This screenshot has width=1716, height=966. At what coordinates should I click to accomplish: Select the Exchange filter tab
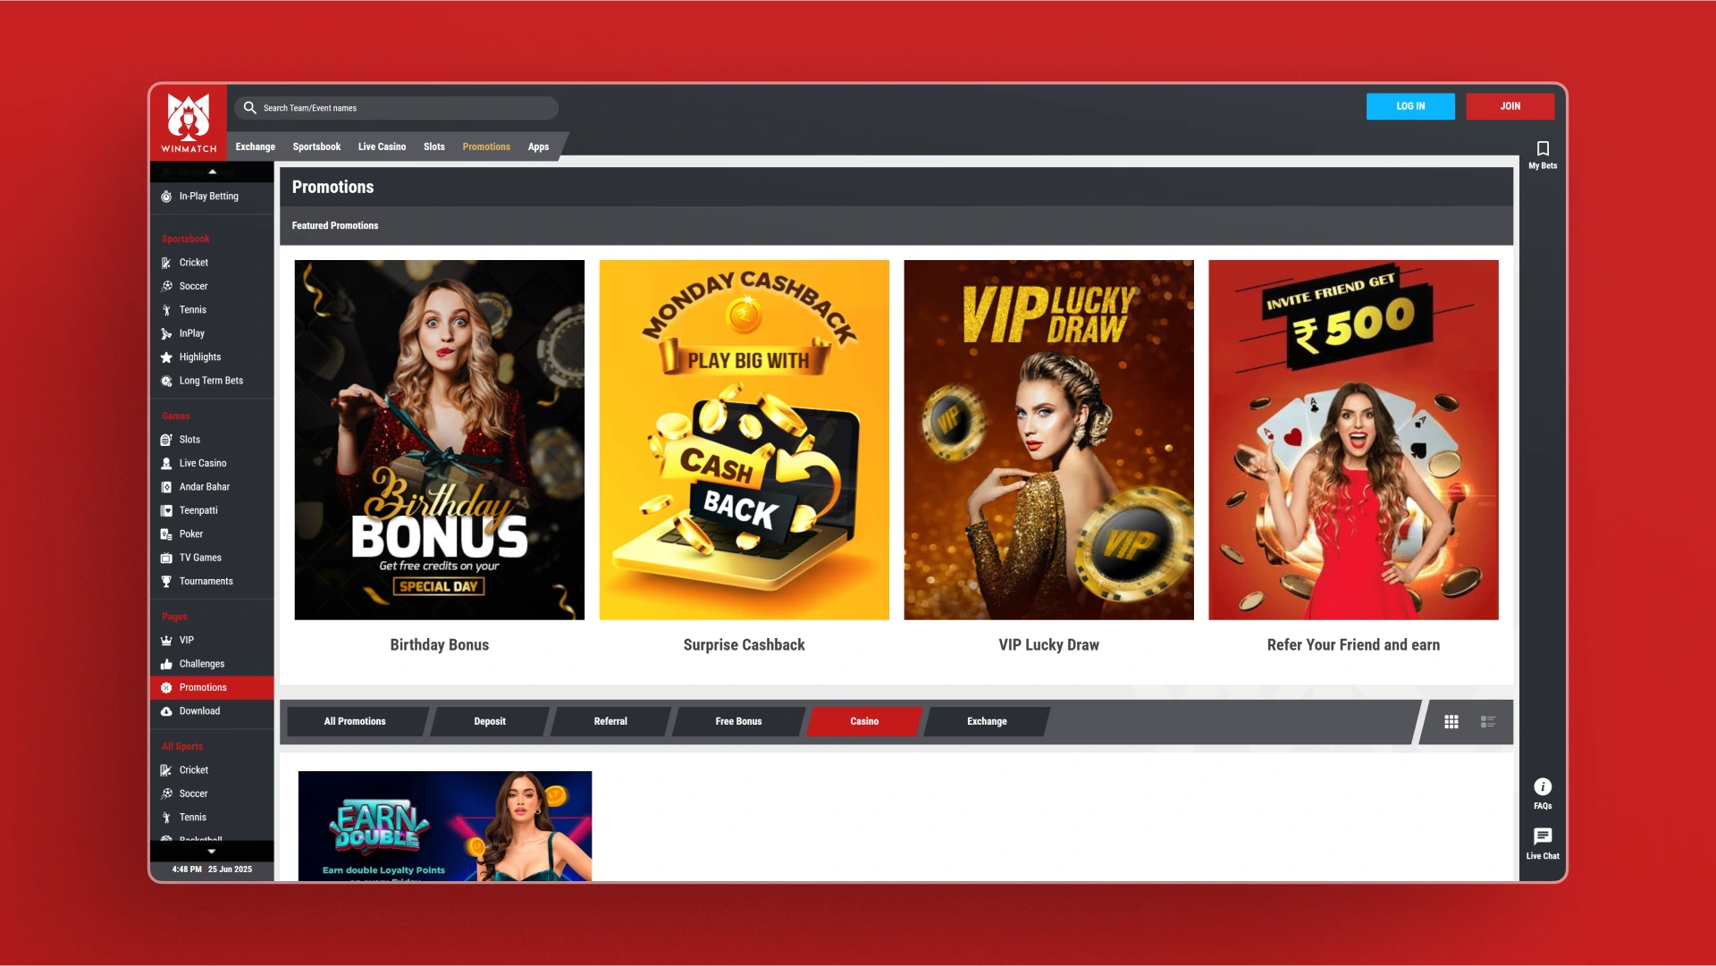[987, 722]
